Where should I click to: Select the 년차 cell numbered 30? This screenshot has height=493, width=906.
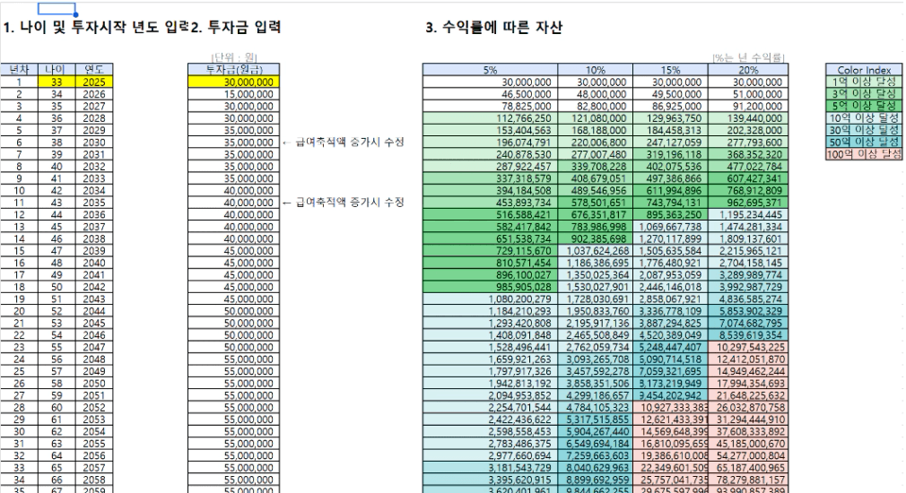[19, 432]
